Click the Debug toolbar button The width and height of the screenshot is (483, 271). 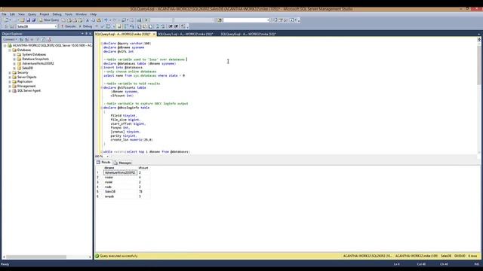click(85, 26)
